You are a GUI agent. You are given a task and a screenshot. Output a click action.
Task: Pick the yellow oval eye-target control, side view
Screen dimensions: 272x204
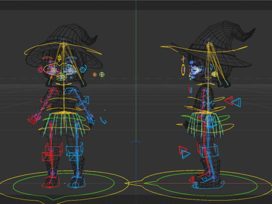pos(183,70)
